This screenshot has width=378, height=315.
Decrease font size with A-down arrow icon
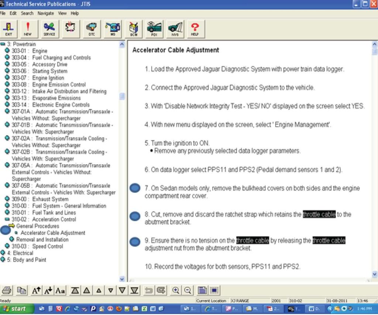tap(48, 290)
